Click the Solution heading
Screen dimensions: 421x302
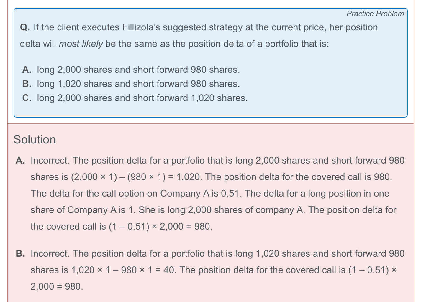pos(35,139)
